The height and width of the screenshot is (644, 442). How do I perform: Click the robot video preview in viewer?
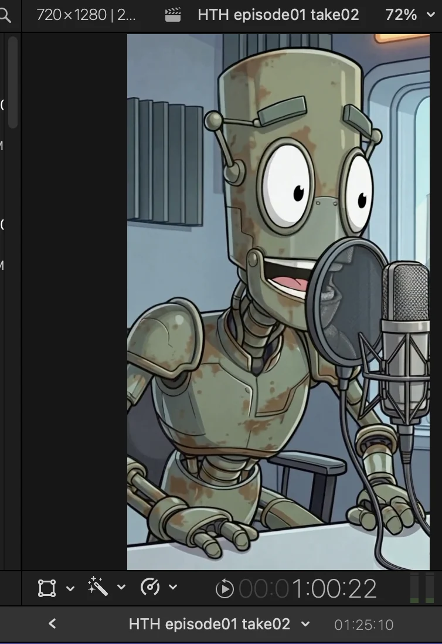pos(278,302)
